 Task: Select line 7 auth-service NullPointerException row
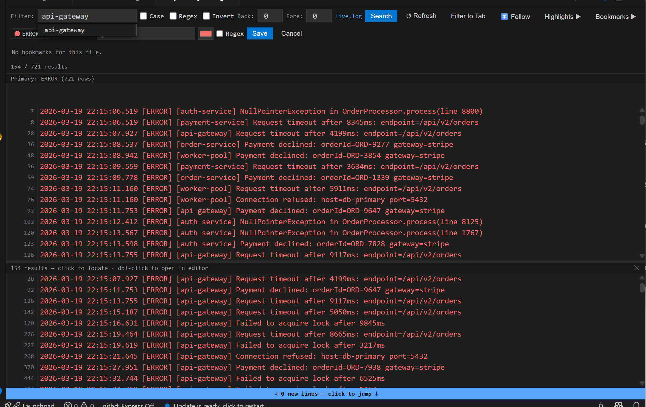[323, 111]
